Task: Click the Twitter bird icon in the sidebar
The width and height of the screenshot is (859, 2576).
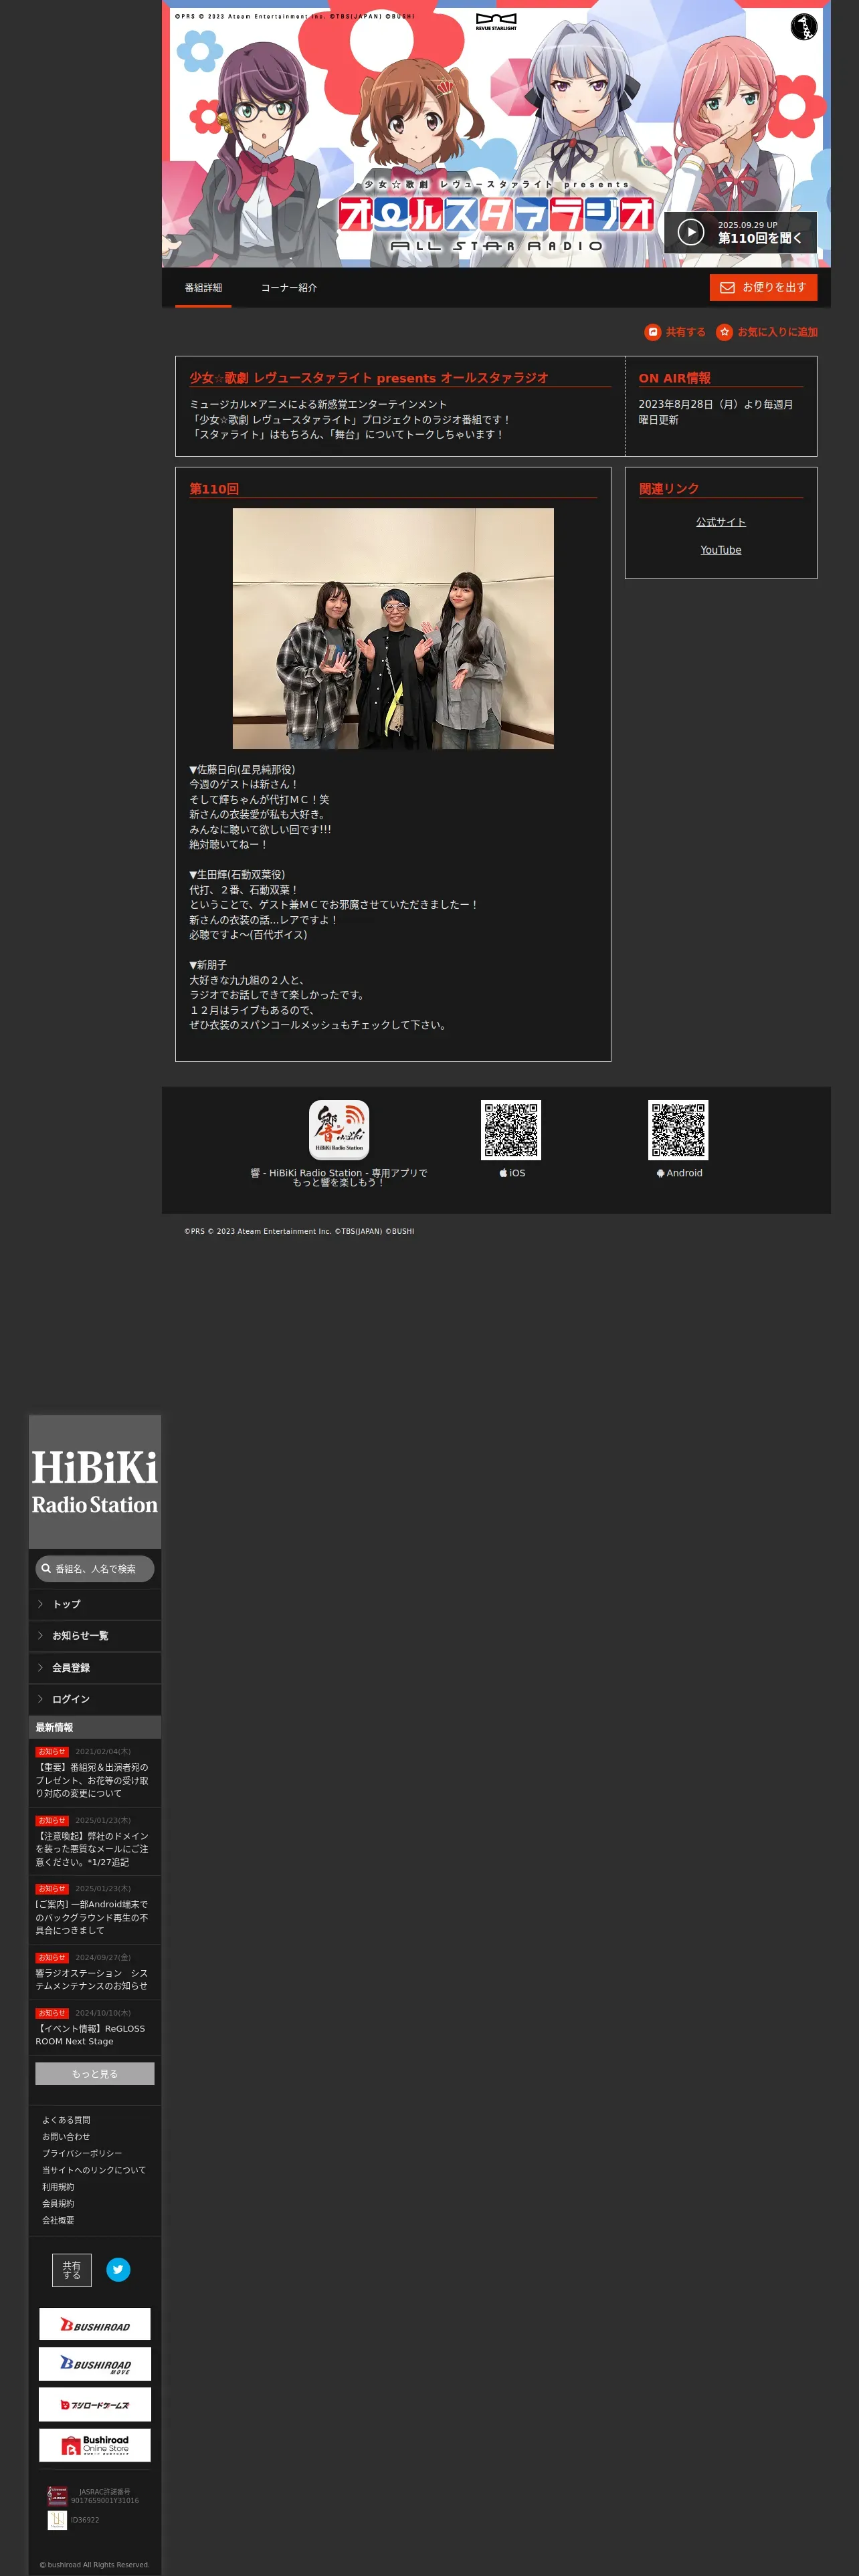Action: tap(118, 2269)
